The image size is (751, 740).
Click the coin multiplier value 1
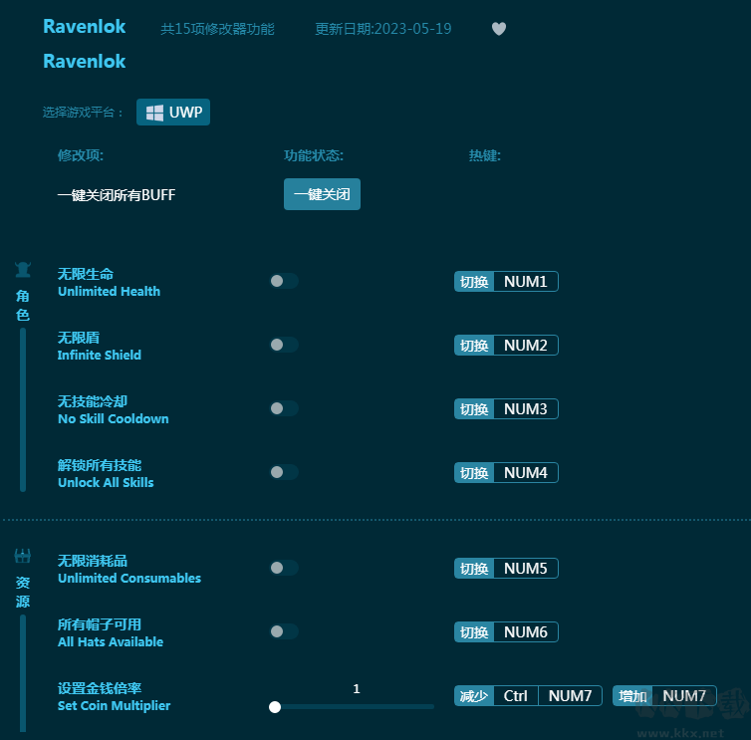357,689
